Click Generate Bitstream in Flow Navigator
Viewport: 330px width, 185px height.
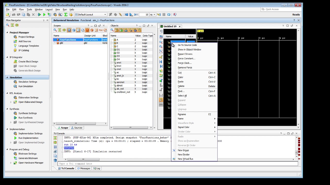coord(28,158)
